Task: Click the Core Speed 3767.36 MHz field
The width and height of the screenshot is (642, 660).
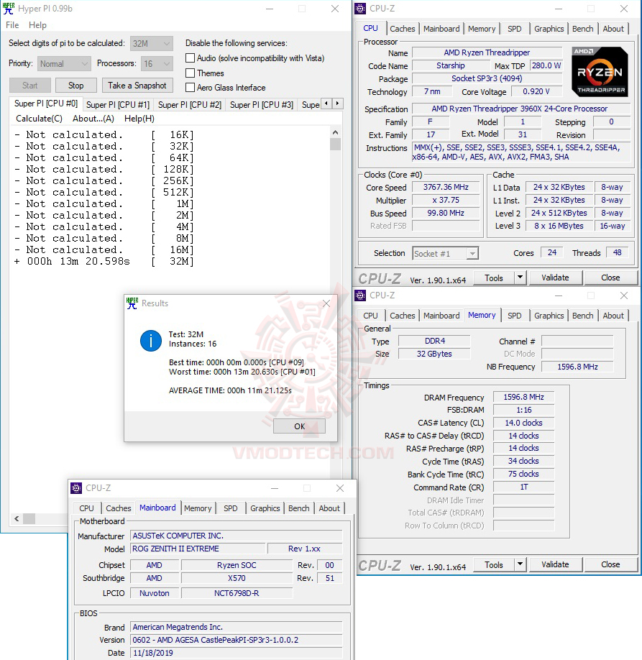Action: tap(446, 188)
